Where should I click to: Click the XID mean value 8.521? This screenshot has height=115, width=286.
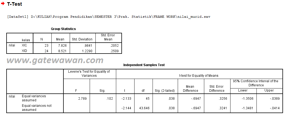[60, 51]
